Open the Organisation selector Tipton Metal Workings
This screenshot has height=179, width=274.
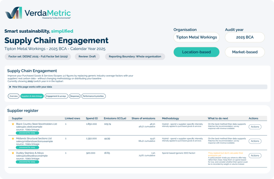tap(196, 37)
